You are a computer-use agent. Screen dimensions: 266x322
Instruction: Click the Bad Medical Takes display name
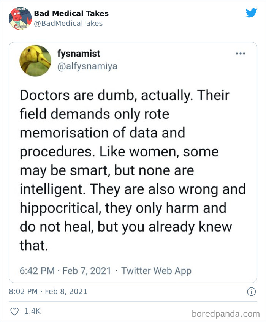pos(71,13)
